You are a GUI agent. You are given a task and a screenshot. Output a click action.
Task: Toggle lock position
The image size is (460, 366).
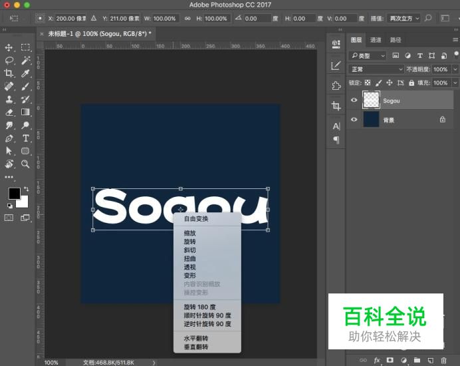[390, 83]
